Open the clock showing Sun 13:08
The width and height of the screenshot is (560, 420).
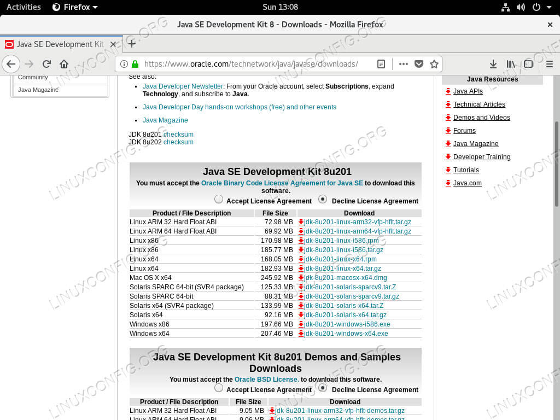280,7
